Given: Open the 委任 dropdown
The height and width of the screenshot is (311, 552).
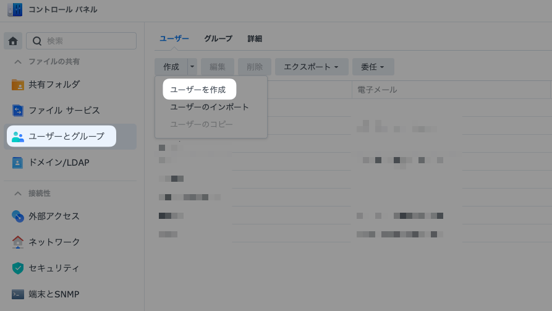Looking at the screenshot, I should [x=373, y=67].
